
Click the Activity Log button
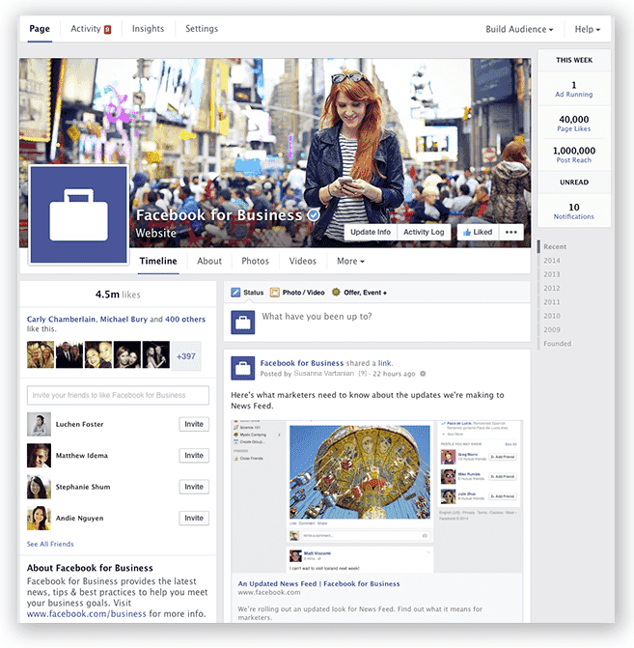[424, 232]
